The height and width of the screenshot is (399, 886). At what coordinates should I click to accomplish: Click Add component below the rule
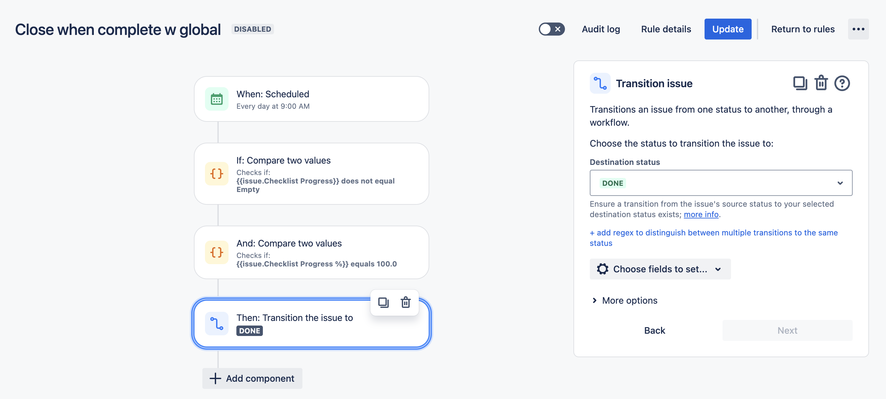pos(252,378)
